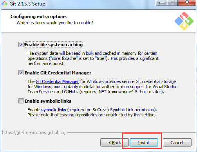Image resolution: width=197 pixels, height=152 pixels.
Task: Uncheck the file system caching checkbox
Action: [21, 45]
